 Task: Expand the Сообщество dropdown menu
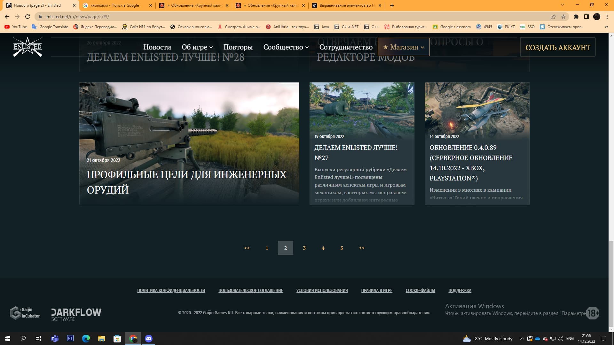[286, 47]
